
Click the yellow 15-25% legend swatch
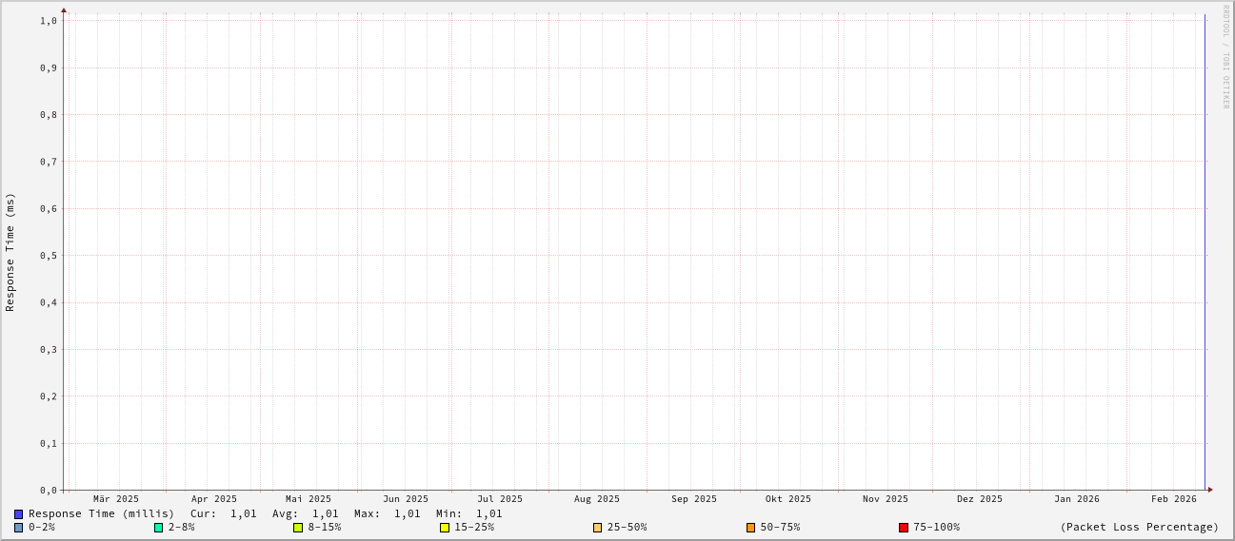point(445,528)
